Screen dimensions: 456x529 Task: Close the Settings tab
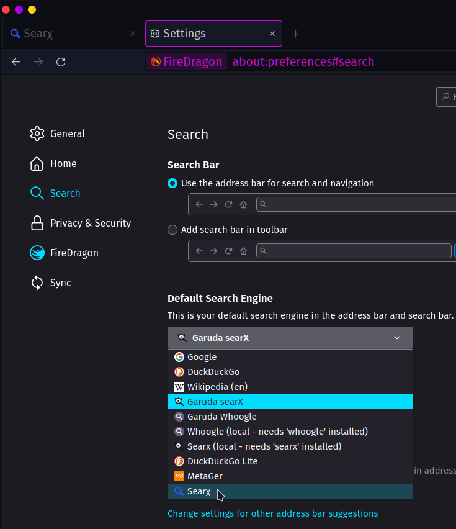272,34
